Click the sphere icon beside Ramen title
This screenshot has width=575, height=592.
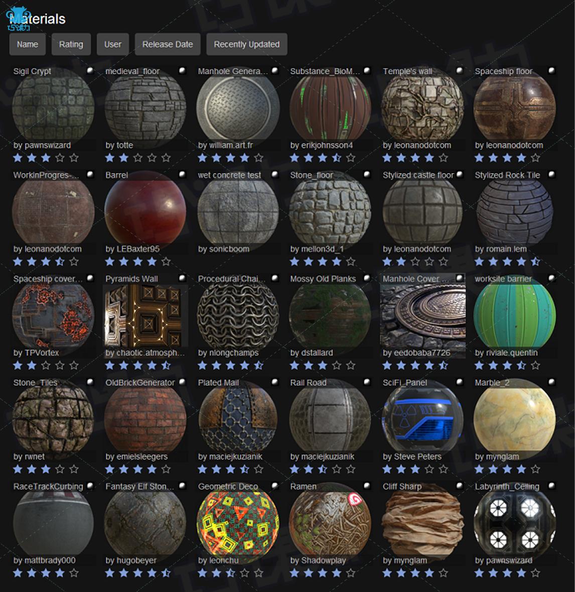(367, 486)
